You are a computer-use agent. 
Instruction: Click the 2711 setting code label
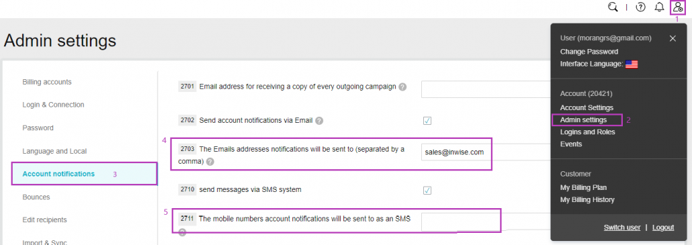pos(187,219)
